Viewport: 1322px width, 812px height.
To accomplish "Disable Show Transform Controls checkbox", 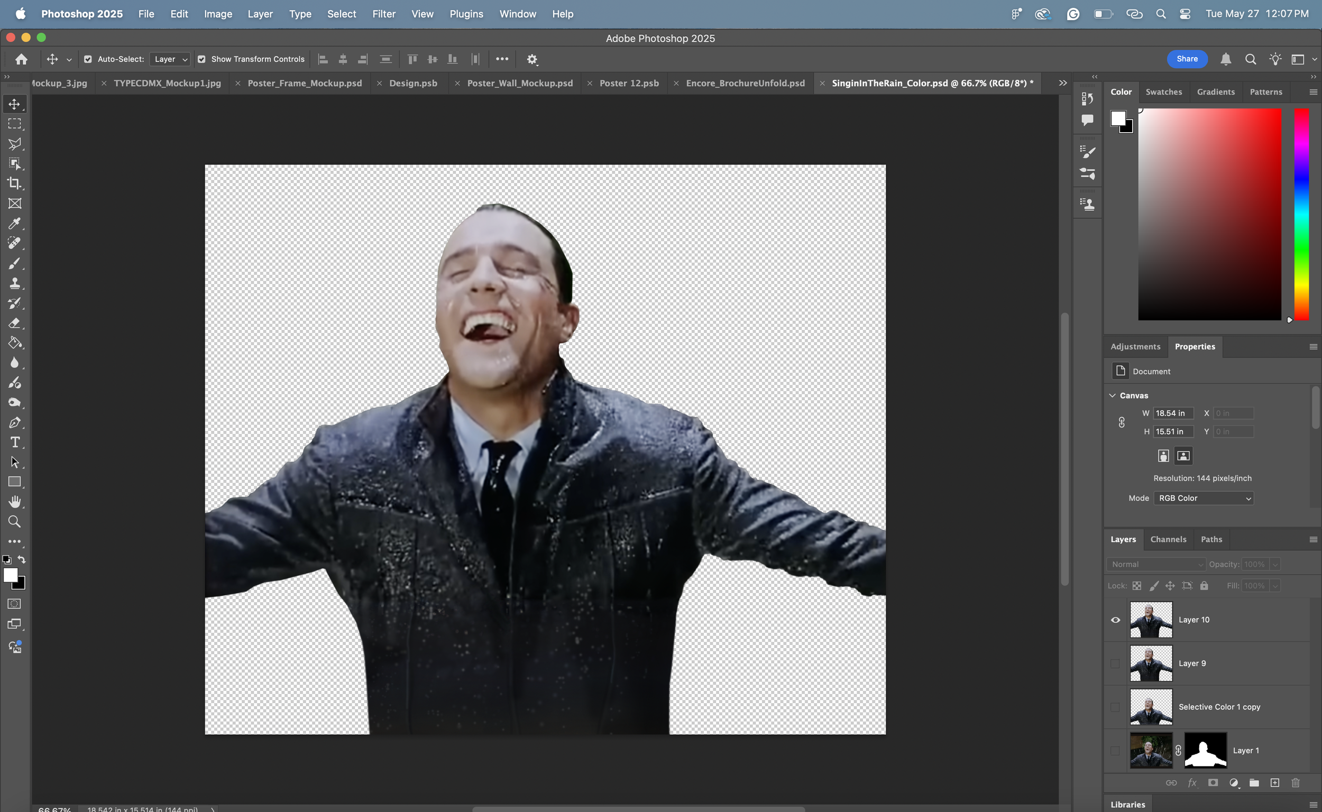I will point(201,59).
